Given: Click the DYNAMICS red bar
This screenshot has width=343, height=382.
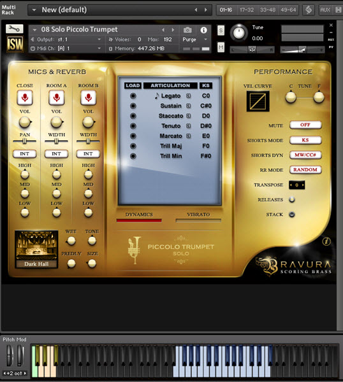Looking at the screenshot, I should click(139, 220).
